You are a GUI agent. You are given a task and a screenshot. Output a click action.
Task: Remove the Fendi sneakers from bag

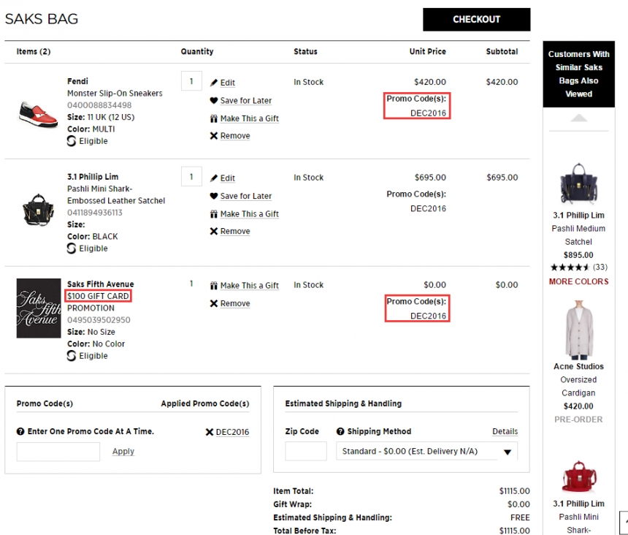pos(235,136)
